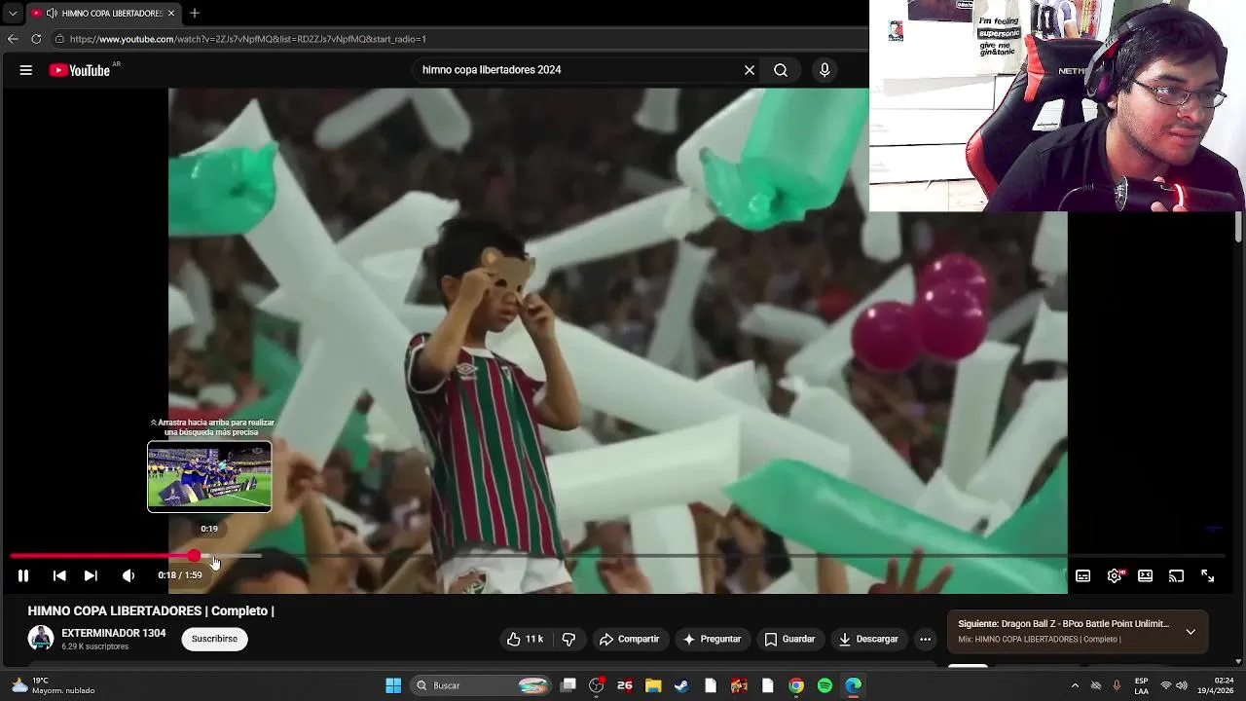Open Google Chrome from the taskbar
Image resolution: width=1246 pixels, height=701 pixels.
796,685
